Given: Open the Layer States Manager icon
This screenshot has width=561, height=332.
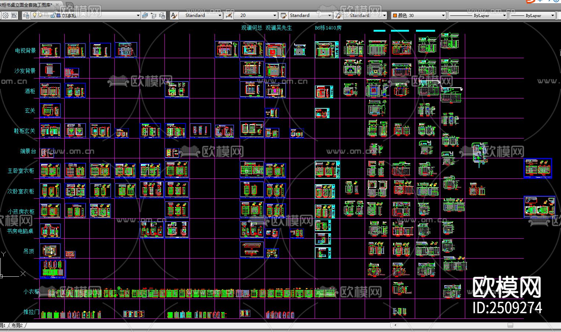Looking at the screenshot, I should [162, 15].
